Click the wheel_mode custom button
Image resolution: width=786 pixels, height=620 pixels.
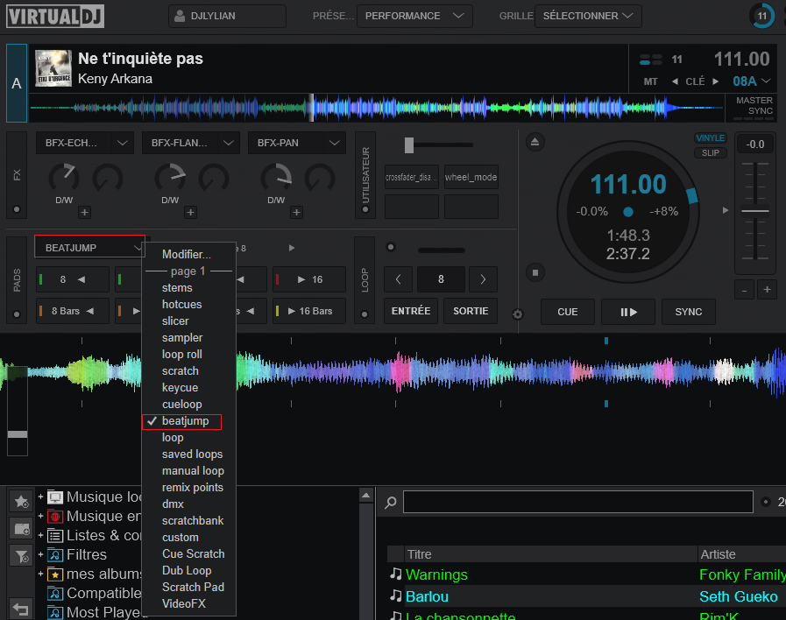pos(471,177)
